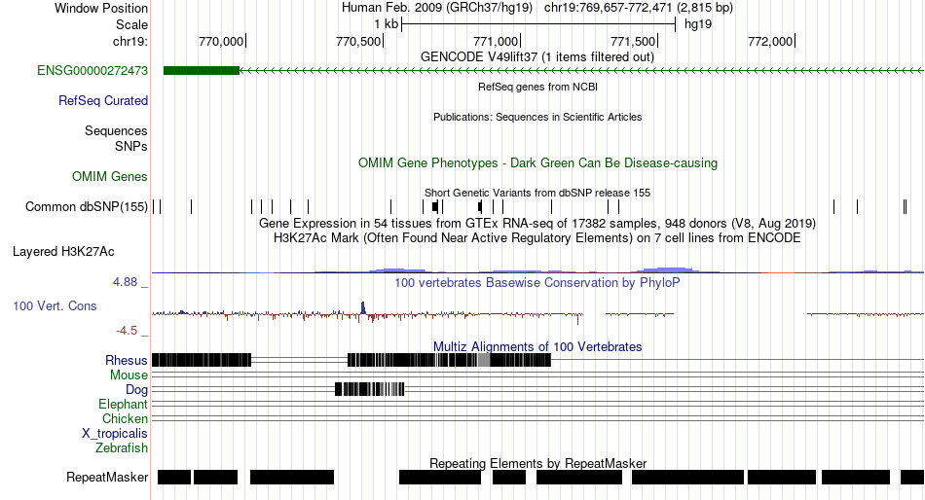Click the 1 kb scale bar line
Image resolution: width=925 pixels, height=500 pixels.
pos(538,24)
